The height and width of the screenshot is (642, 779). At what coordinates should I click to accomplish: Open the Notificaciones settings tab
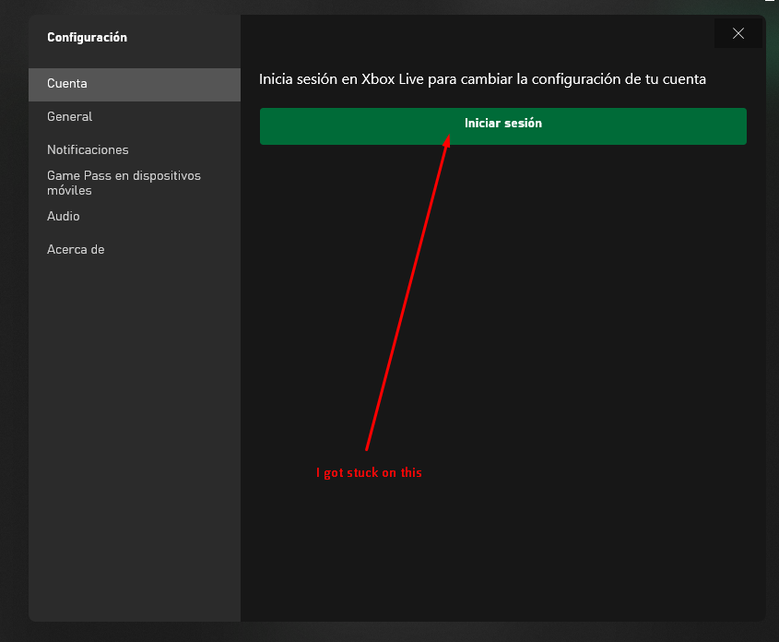pos(135,150)
